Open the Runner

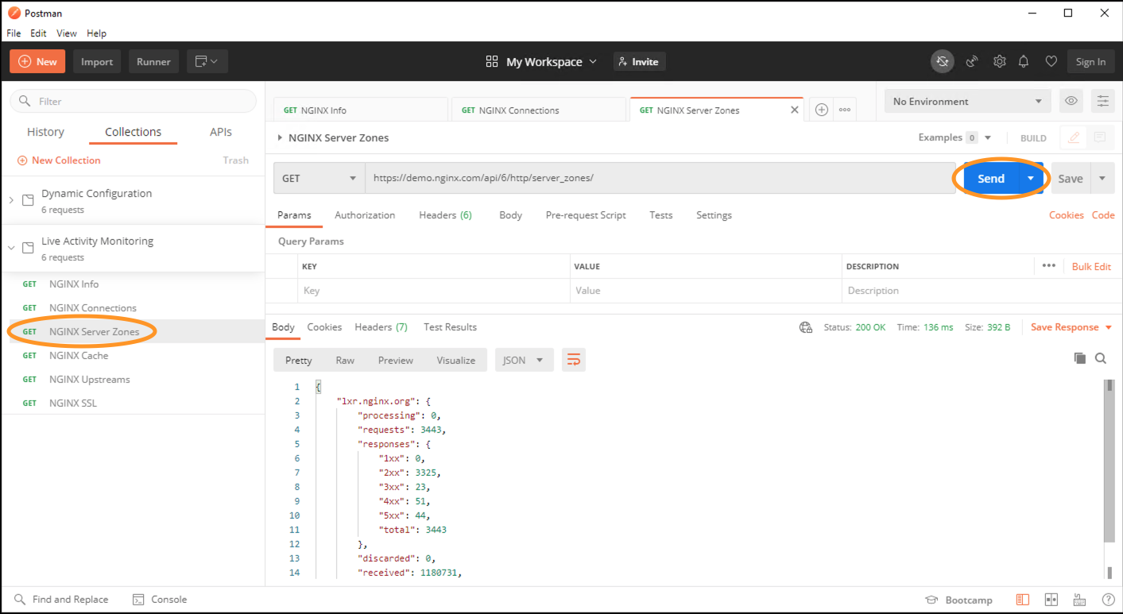click(x=153, y=61)
